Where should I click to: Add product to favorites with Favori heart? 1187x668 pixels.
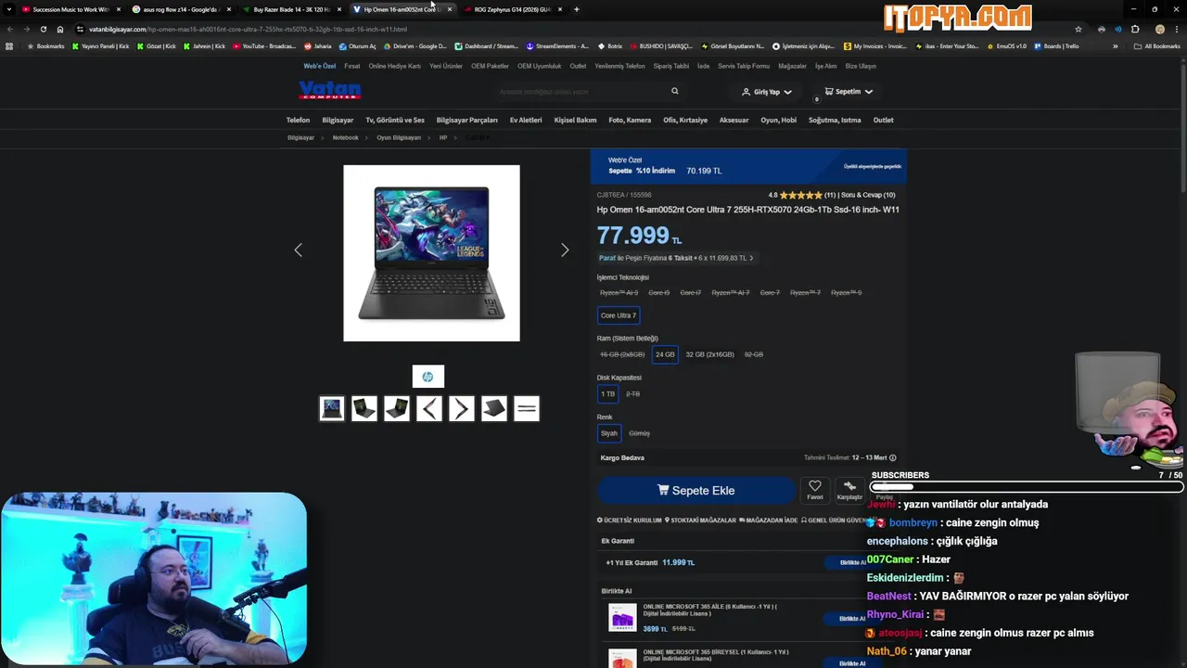(x=814, y=489)
